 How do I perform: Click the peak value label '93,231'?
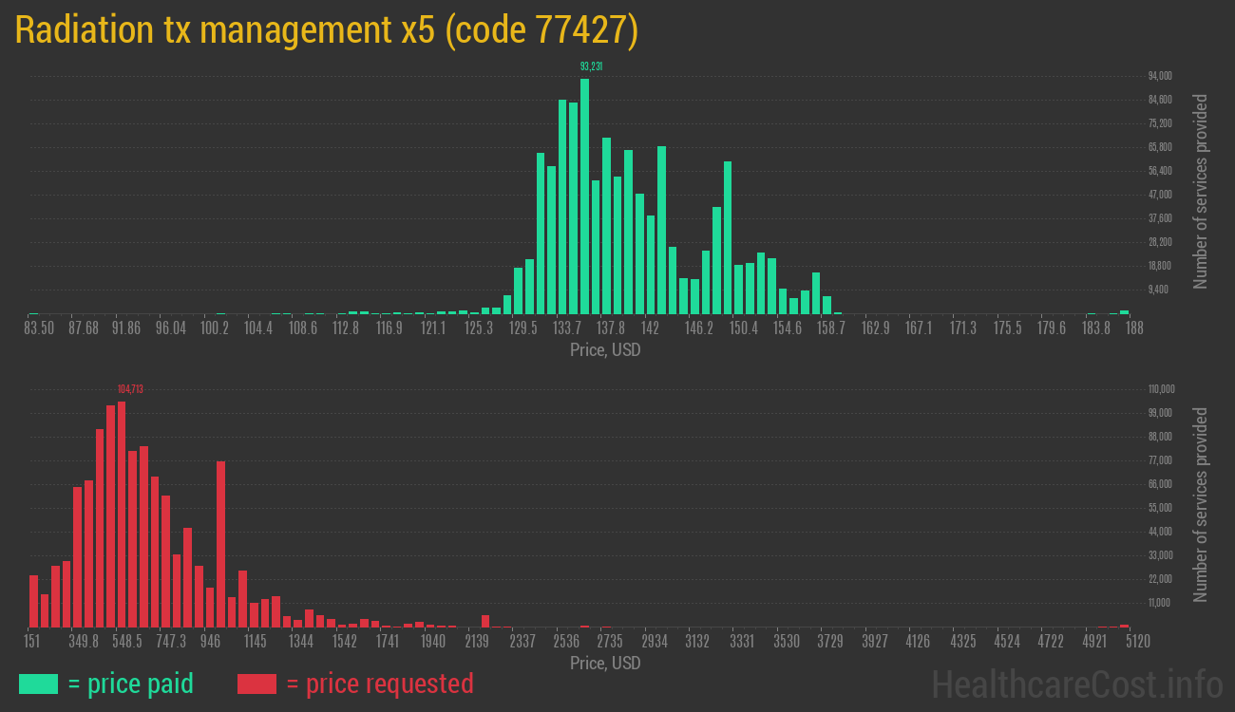(593, 66)
